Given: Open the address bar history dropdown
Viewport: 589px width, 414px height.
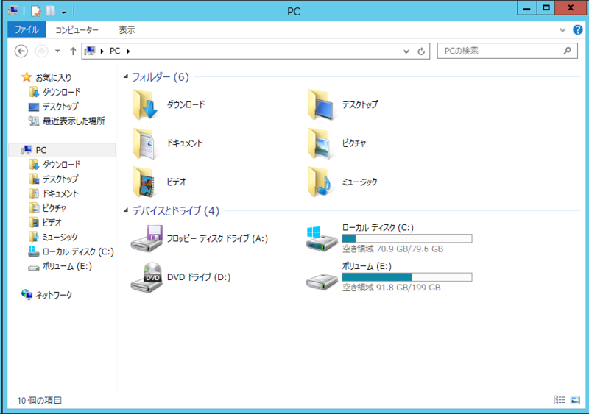Looking at the screenshot, I should (406, 51).
